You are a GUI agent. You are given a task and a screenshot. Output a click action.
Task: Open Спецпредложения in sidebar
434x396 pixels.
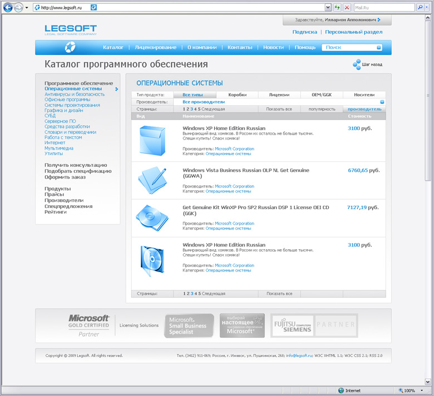point(68,206)
